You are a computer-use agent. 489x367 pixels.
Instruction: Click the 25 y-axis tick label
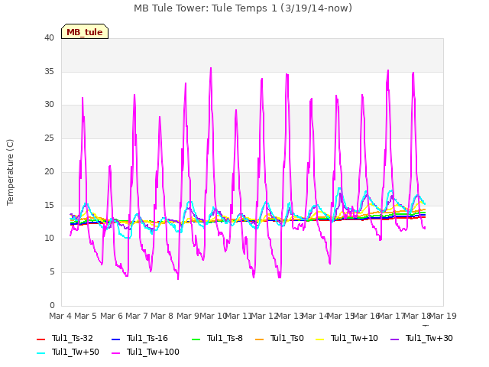(49, 138)
